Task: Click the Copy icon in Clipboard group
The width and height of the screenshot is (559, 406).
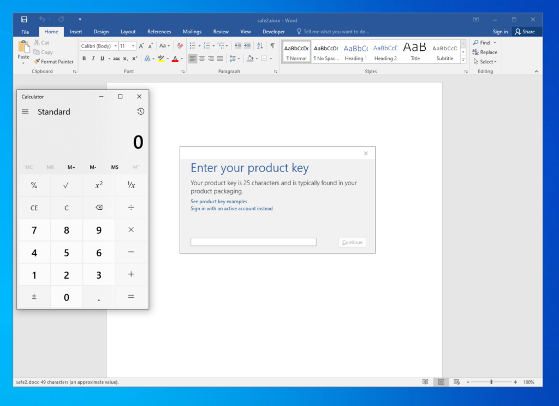Action: coord(37,52)
